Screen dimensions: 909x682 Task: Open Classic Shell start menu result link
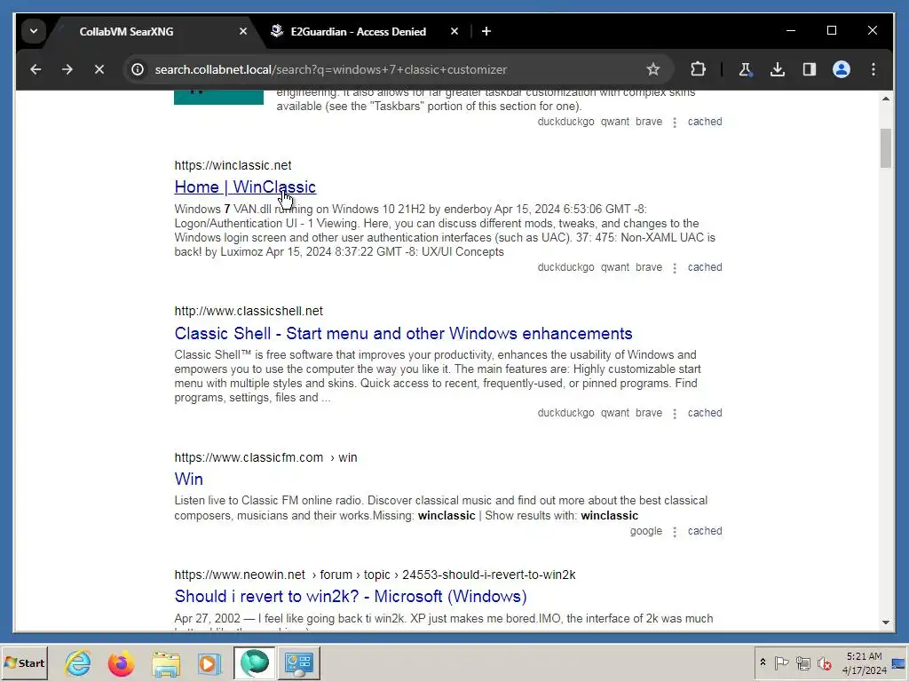tap(404, 334)
